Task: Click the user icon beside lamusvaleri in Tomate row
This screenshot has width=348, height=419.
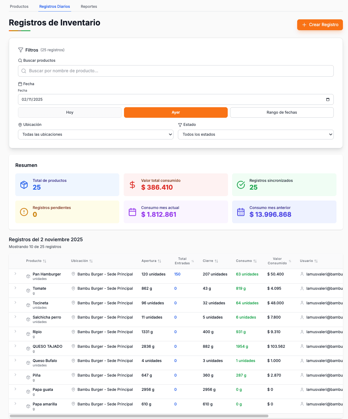Action: [302, 288]
